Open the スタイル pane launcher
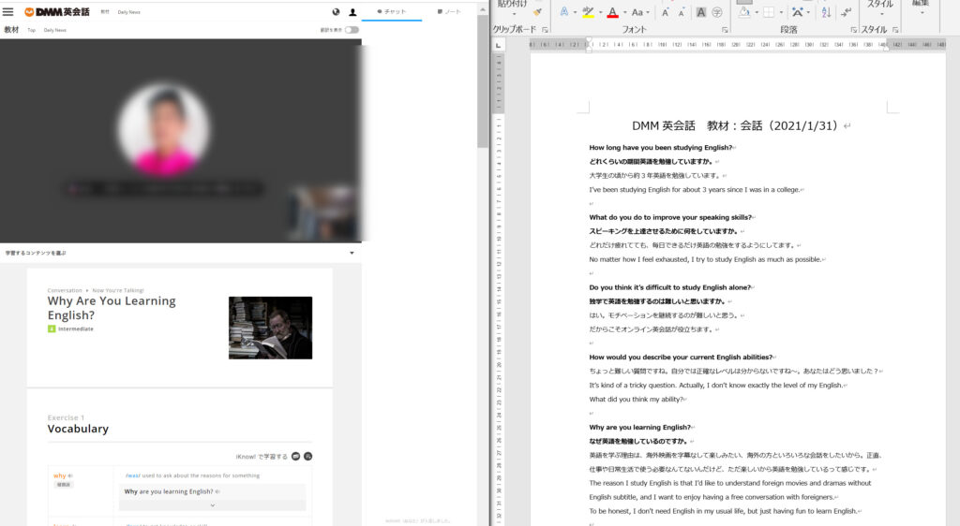 [895, 29]
